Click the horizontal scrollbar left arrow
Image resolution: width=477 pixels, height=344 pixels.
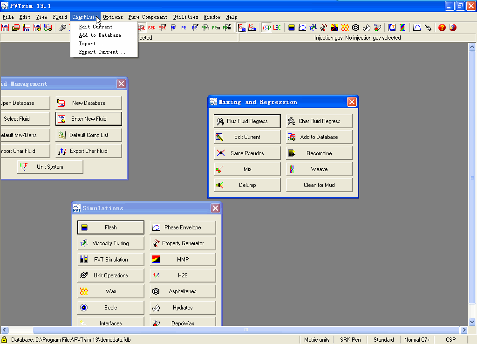pyautogui.click(x=5, y=330)
